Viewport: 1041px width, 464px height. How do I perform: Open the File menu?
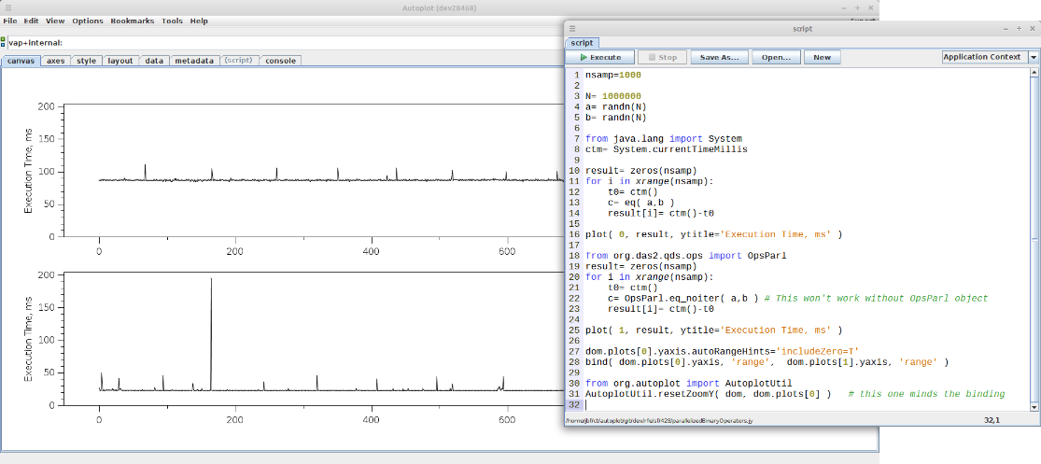click(10, 21)
